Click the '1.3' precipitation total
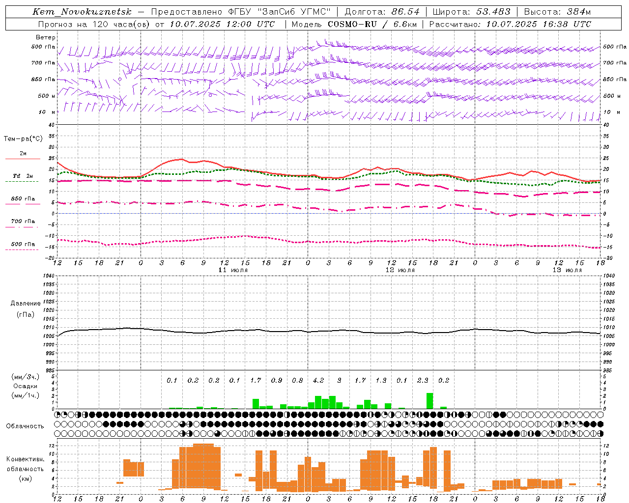629x503 pixels. click(381, 380)
